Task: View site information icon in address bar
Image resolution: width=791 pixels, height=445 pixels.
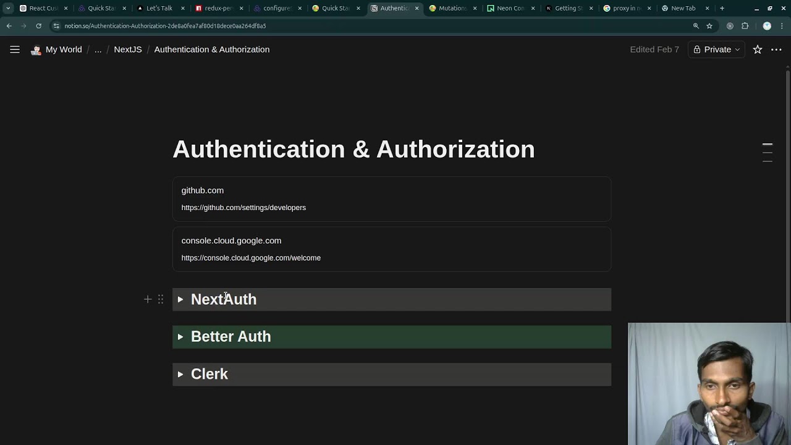Action: pos(56,26)
